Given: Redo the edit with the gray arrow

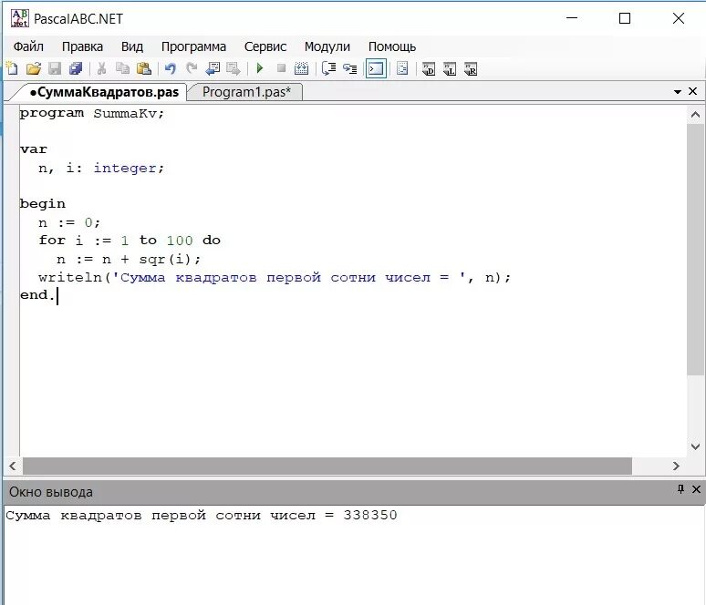Looking at the screenshot, I should (192, 69).
